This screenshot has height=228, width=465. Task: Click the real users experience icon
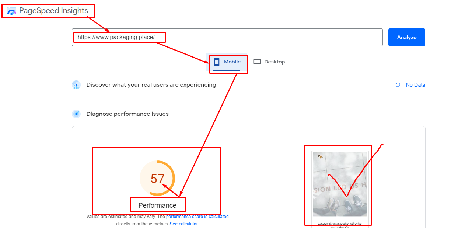(76, 85)
